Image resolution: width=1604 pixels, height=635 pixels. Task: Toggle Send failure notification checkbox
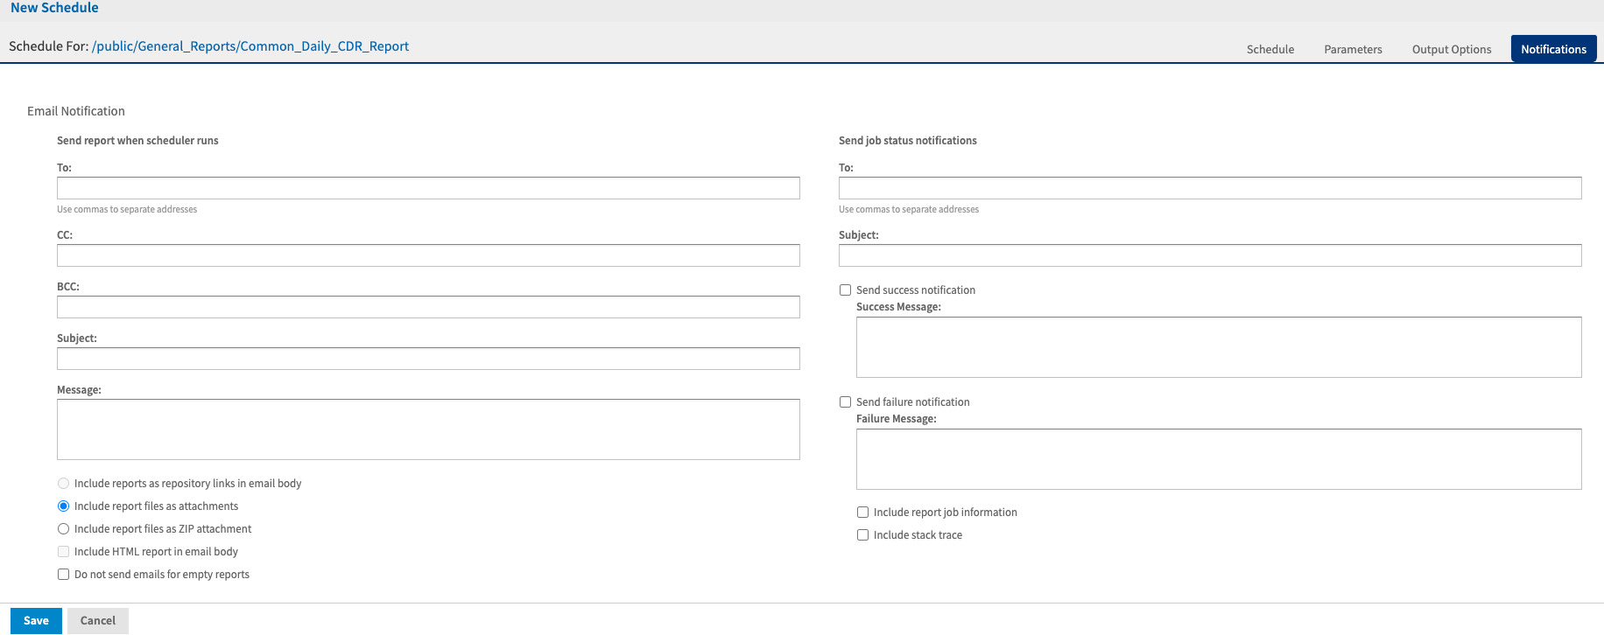(x=845, y=402)
